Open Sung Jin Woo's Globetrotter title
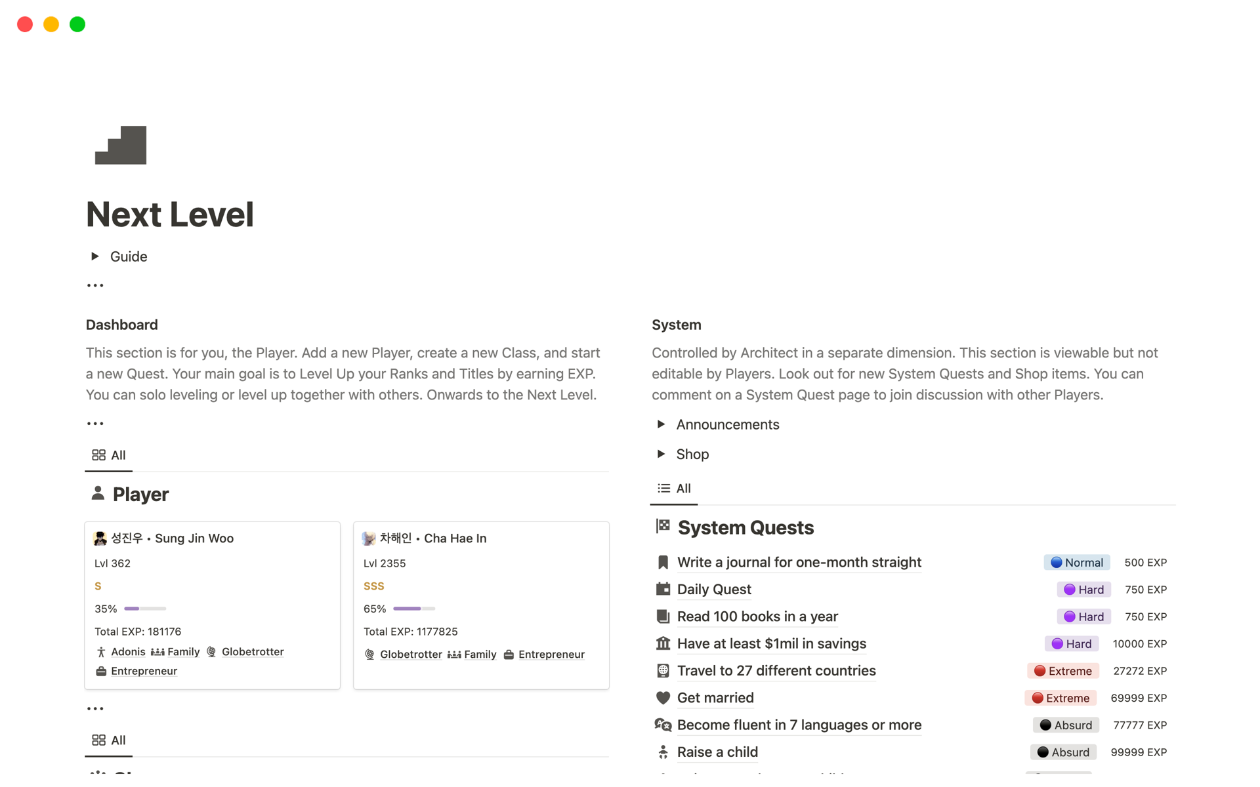 (x=252, y=652)
